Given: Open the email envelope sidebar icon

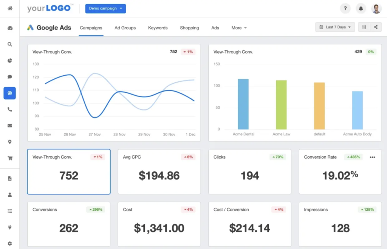Looking at the screenshot, I should click(x=10, y=126).
